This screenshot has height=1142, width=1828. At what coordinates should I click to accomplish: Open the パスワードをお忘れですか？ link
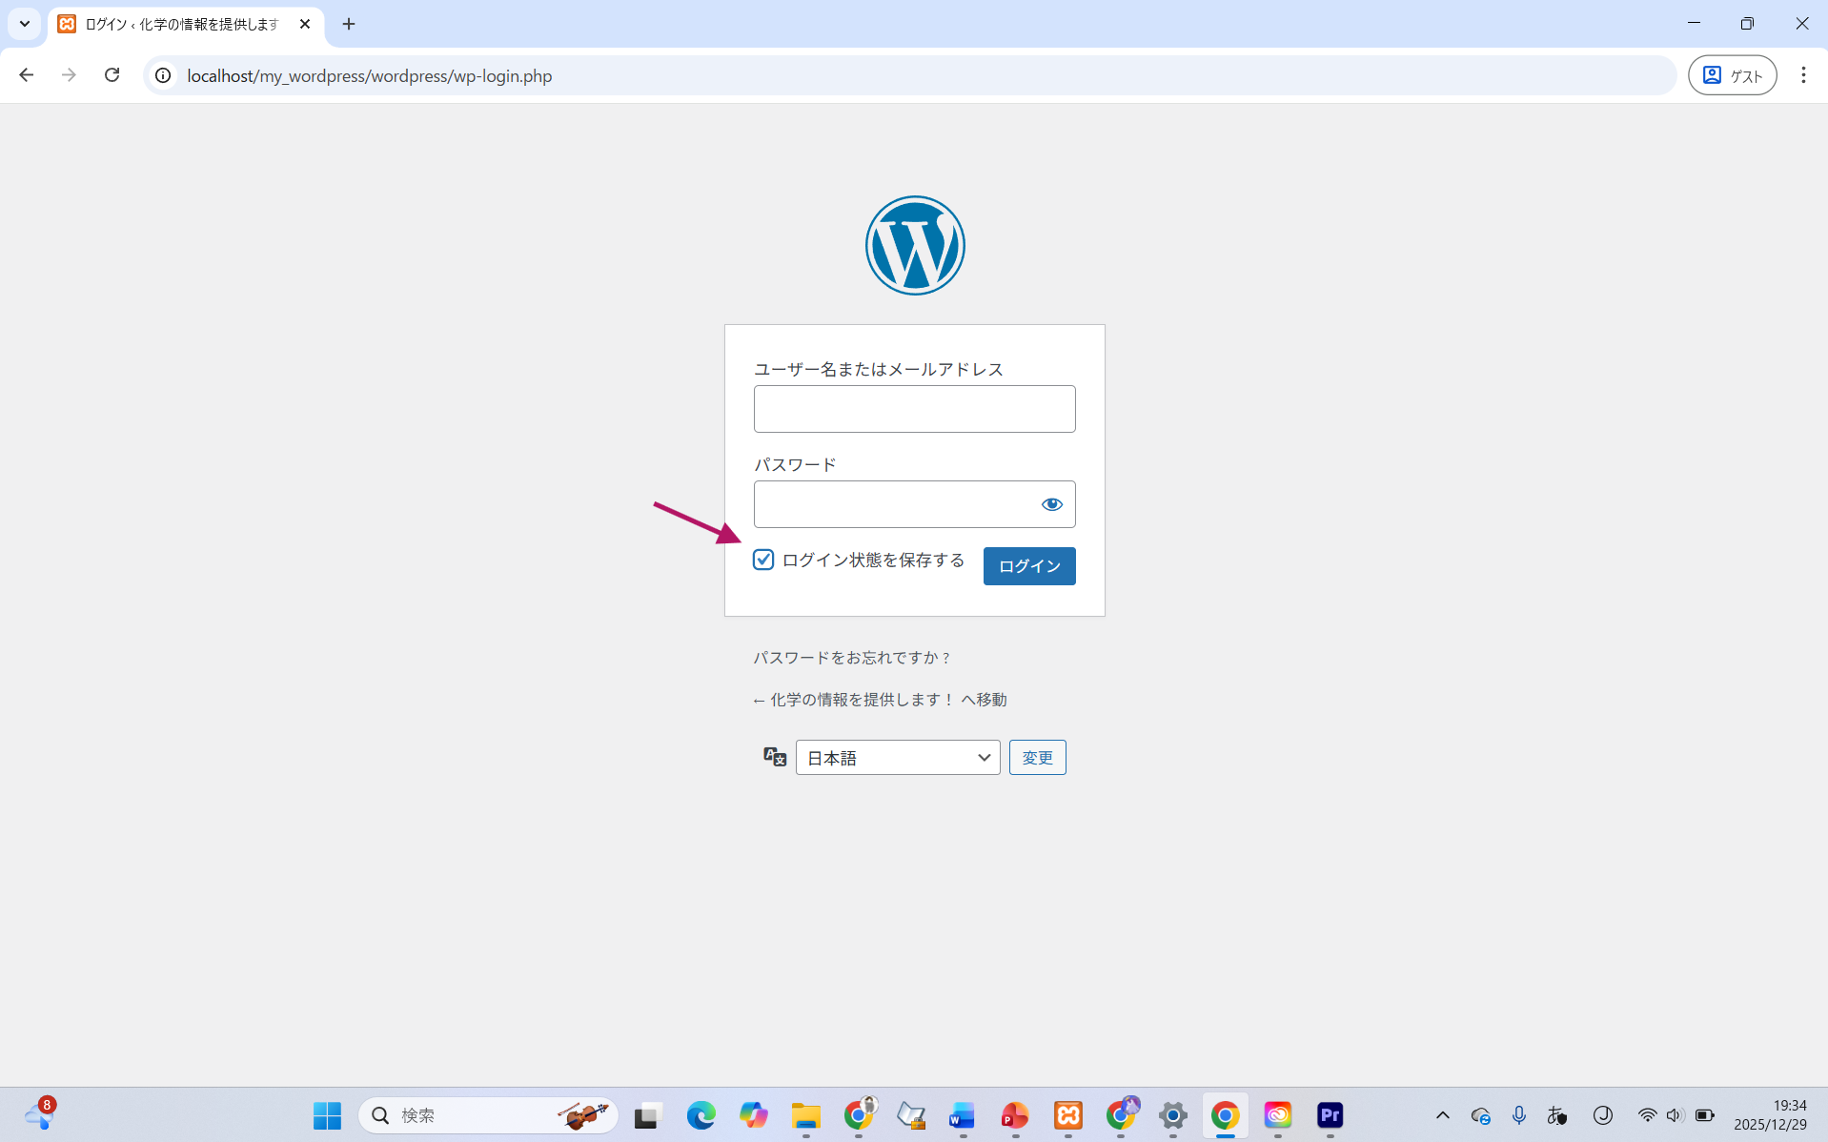click(852, 658)
